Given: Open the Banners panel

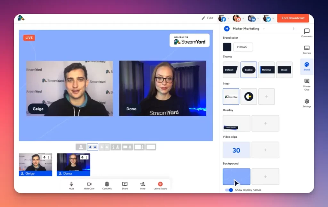Looking at the screenshot, I should point(307,49).
